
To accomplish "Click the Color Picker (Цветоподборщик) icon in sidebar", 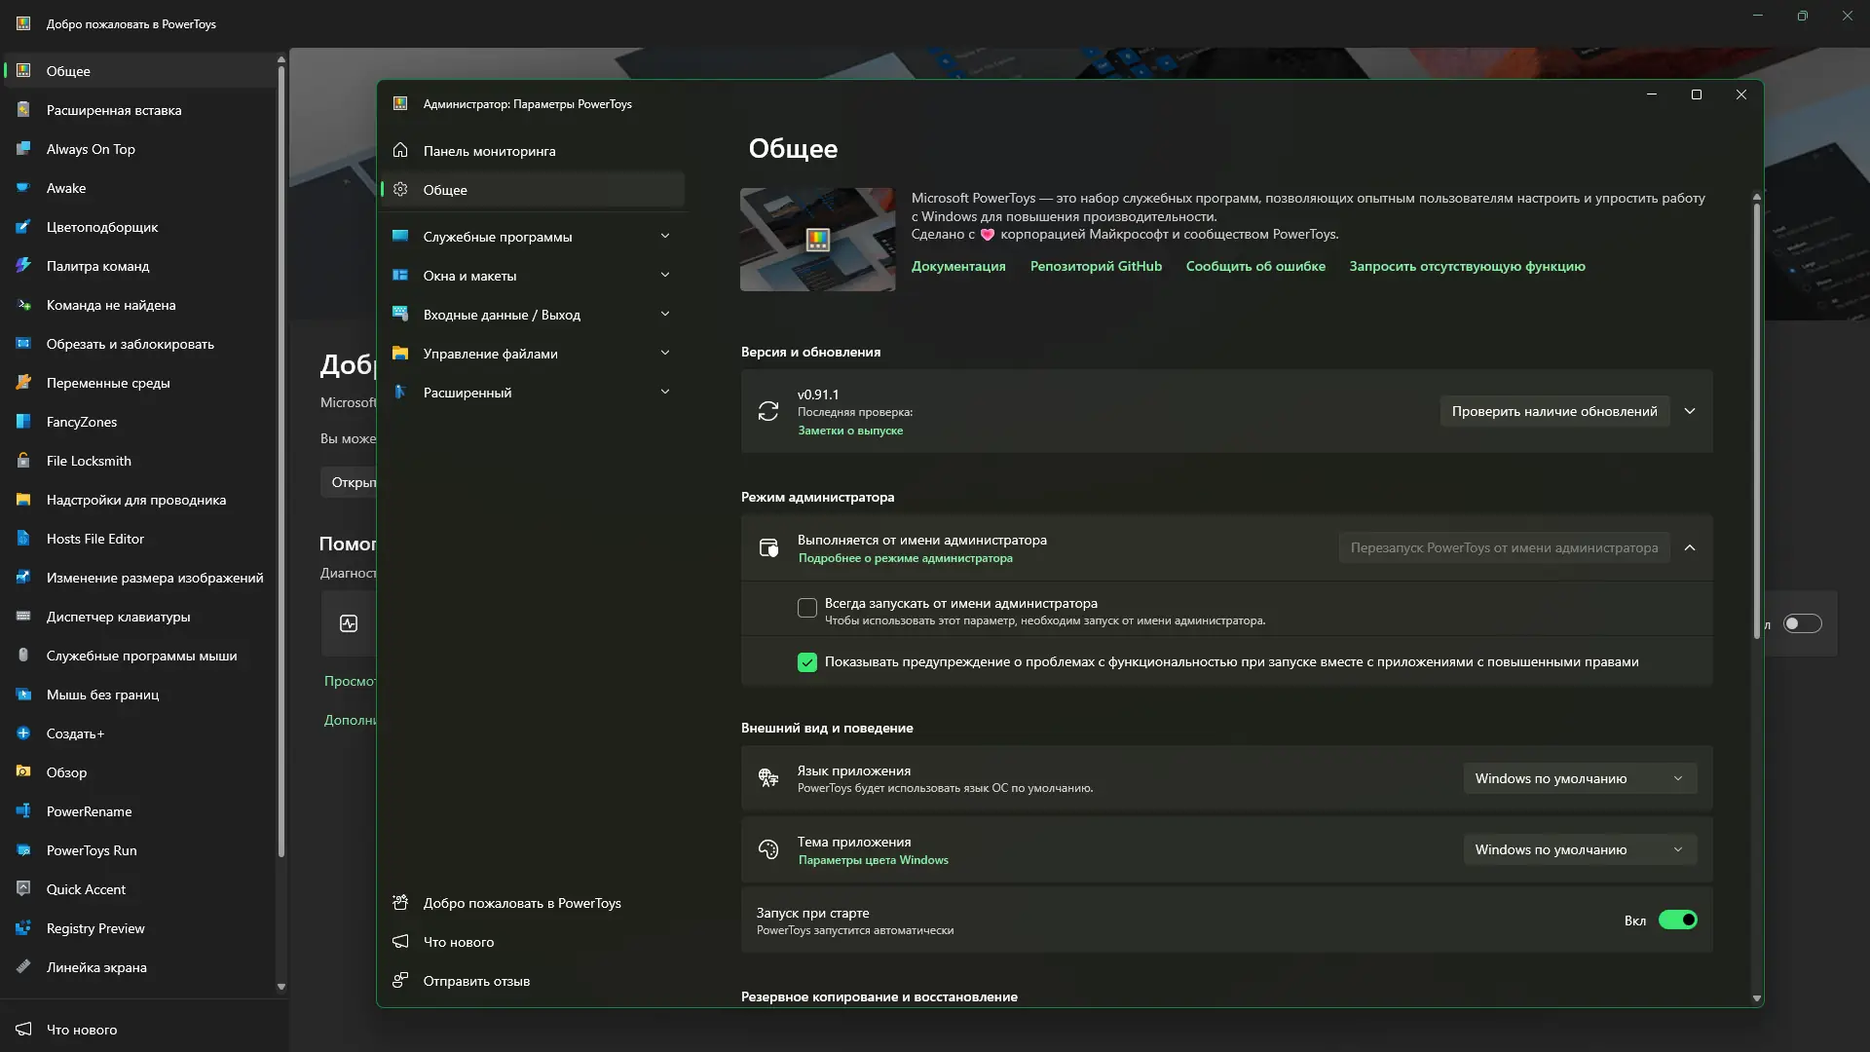I will [23, 227].
